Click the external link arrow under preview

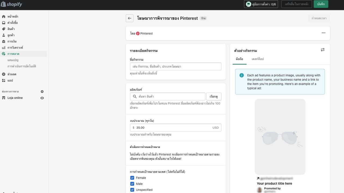pos(258,178)
